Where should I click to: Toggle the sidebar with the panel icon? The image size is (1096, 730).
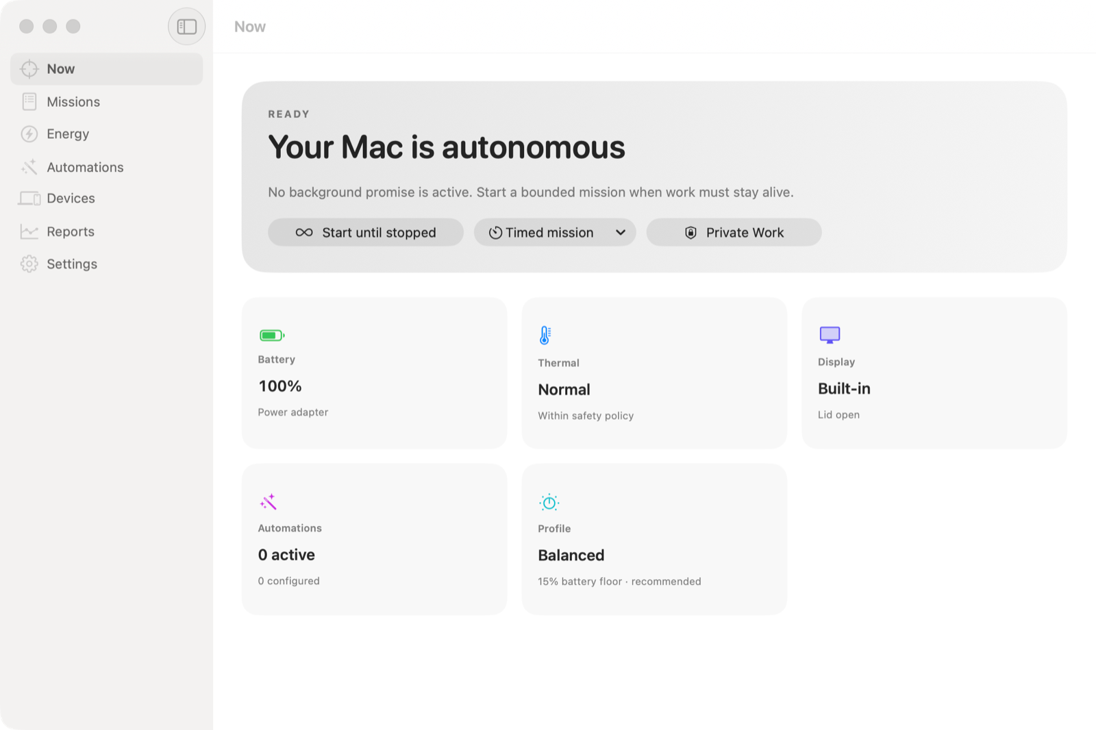coord(186,27)
